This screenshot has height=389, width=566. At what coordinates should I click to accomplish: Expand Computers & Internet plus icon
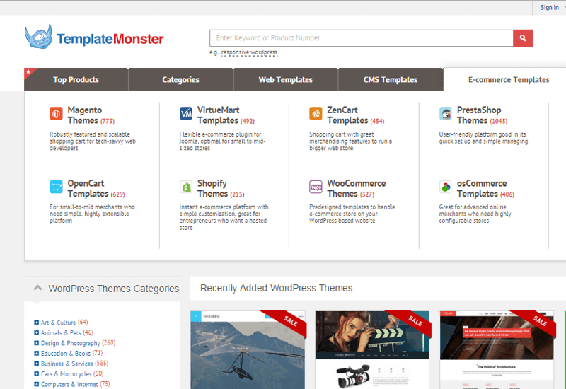37,384
